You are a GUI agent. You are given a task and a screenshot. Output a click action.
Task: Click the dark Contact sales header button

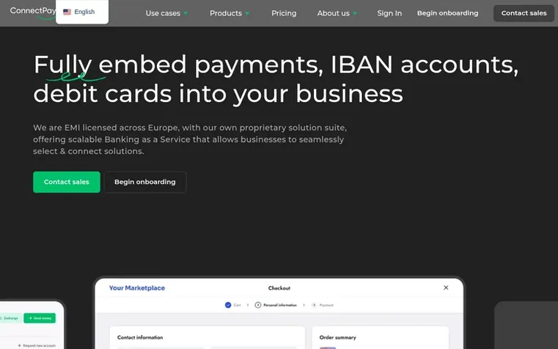524,13
